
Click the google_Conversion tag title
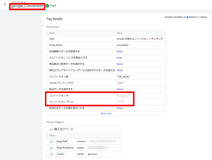[27, 6]
